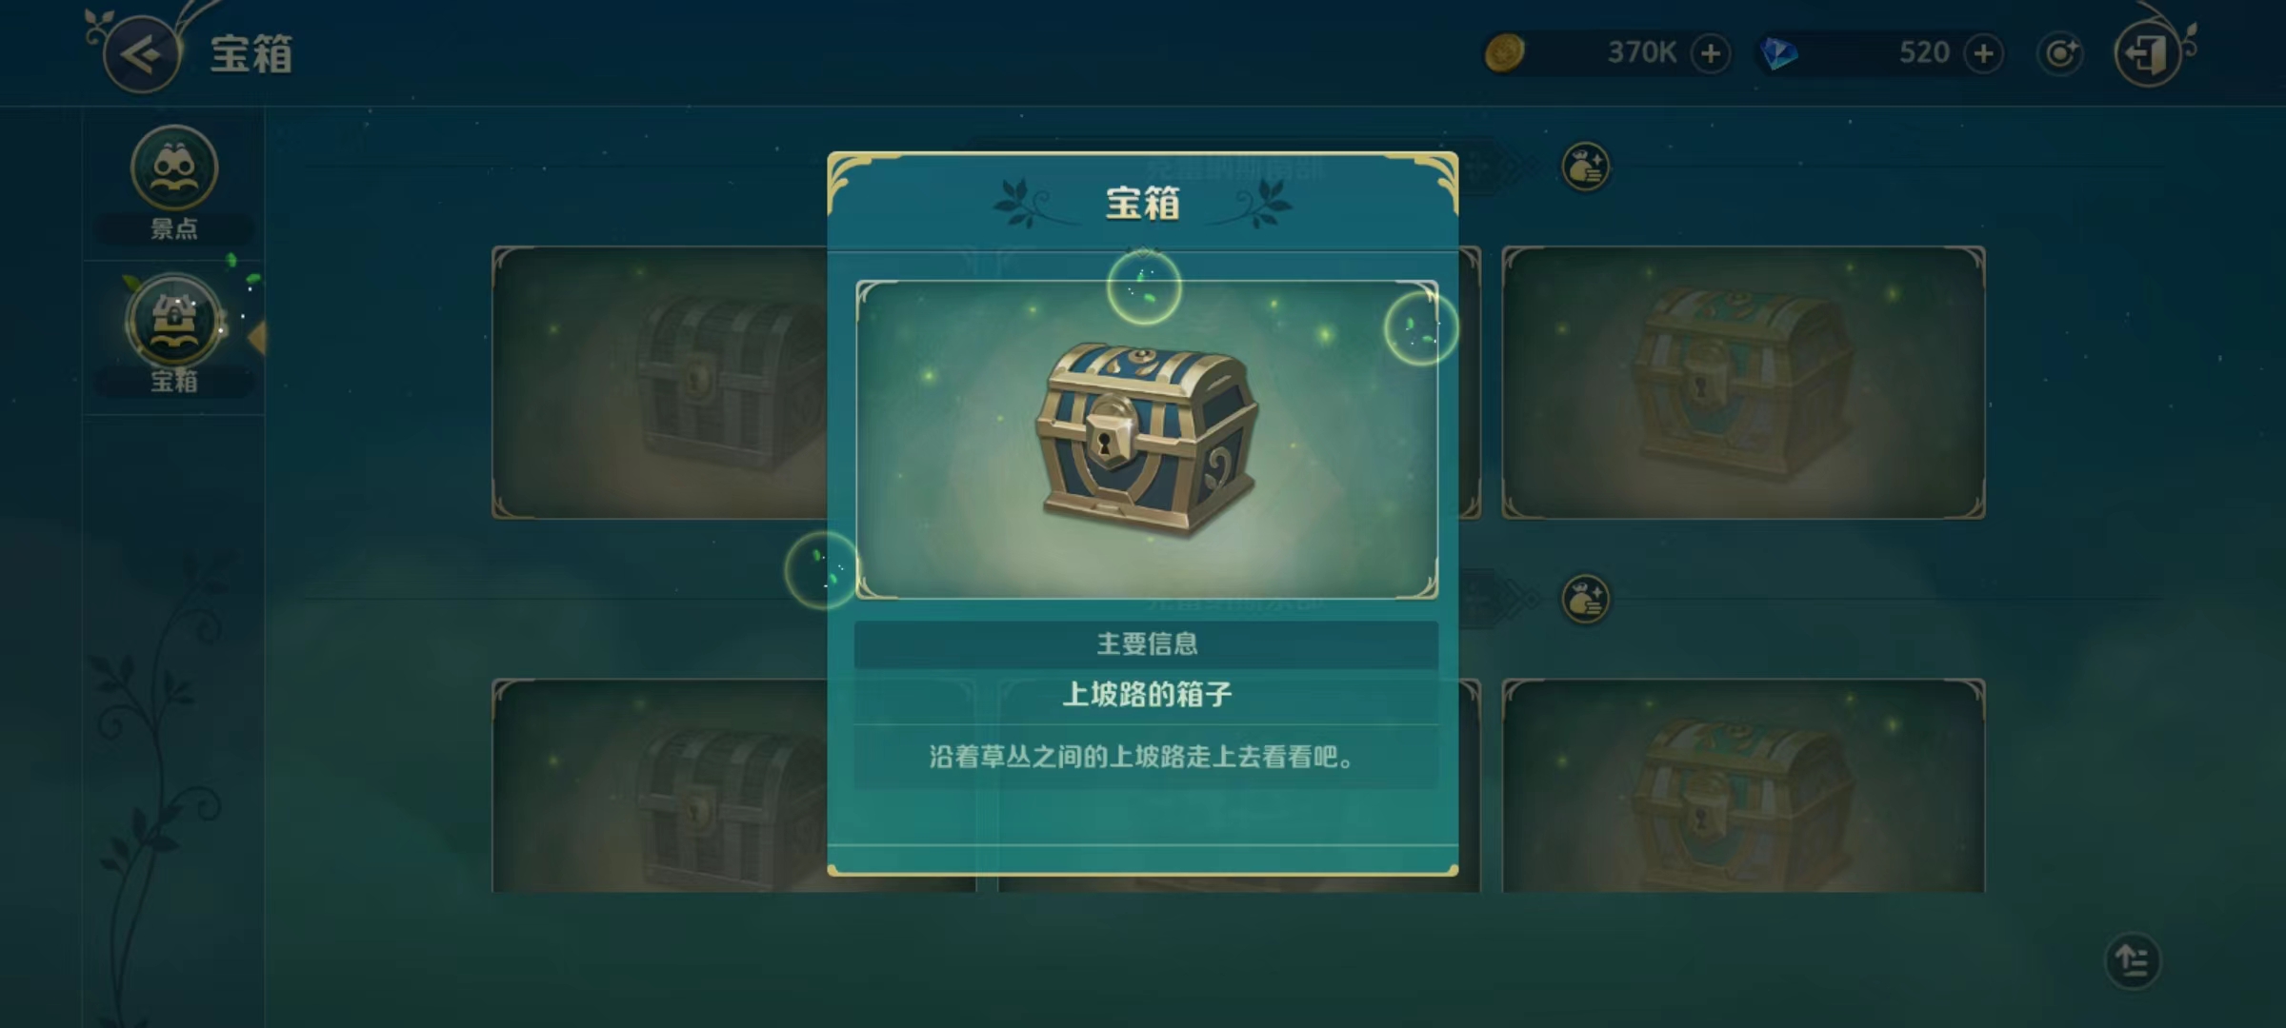Select the bottom-left dimmed chest card

click(x=659, y=785)
